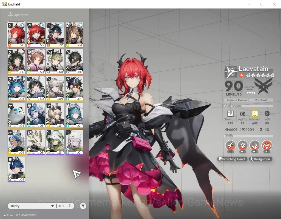This screenshot has width=281, height=219.
Task: Click the Elite rank emblem
Action: [263, 86]
